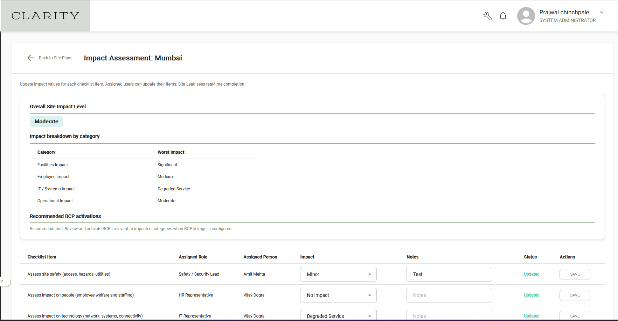Click the CLARITY logo
Viewport: 618px width, 321px height.
(46, 16)
